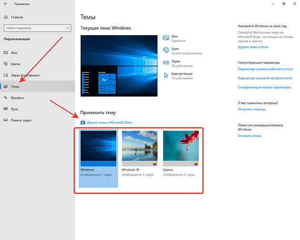The height and width of the screenshot is (240, 300).
Task: Click the Цвета palette icon in sidebar
Action: point(6,64)
